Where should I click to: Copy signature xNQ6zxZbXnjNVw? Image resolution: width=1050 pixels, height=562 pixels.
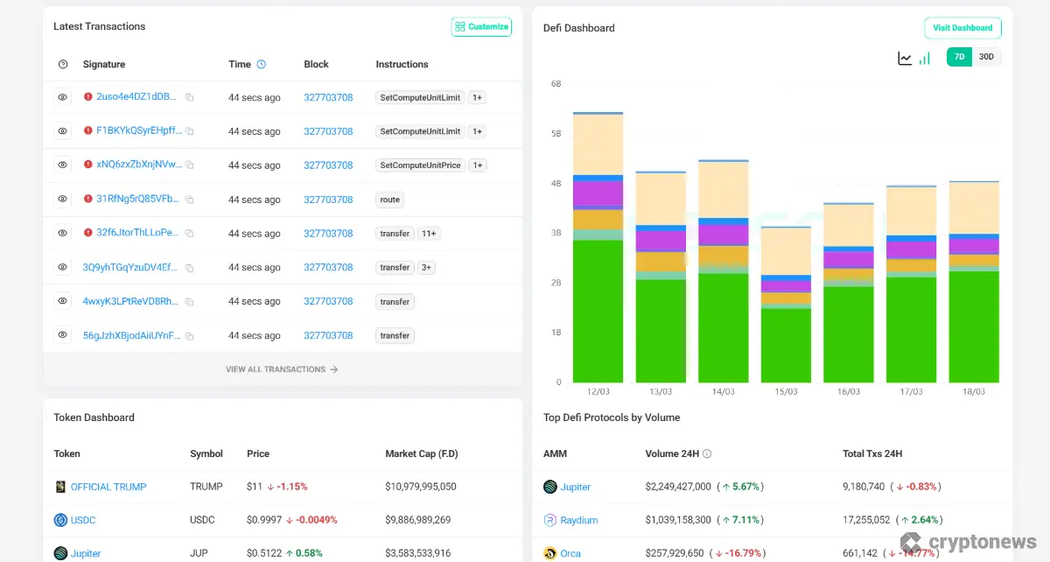[x=189, y=165]
